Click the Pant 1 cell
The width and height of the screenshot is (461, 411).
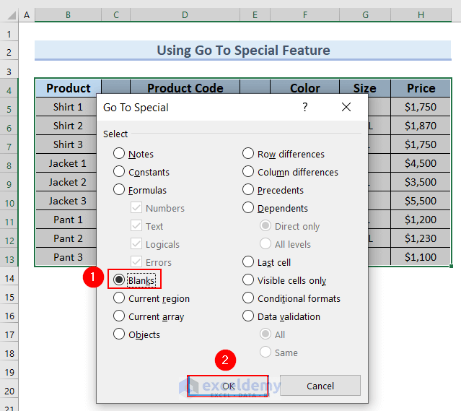pyautogui.click(x=68, y=220)
